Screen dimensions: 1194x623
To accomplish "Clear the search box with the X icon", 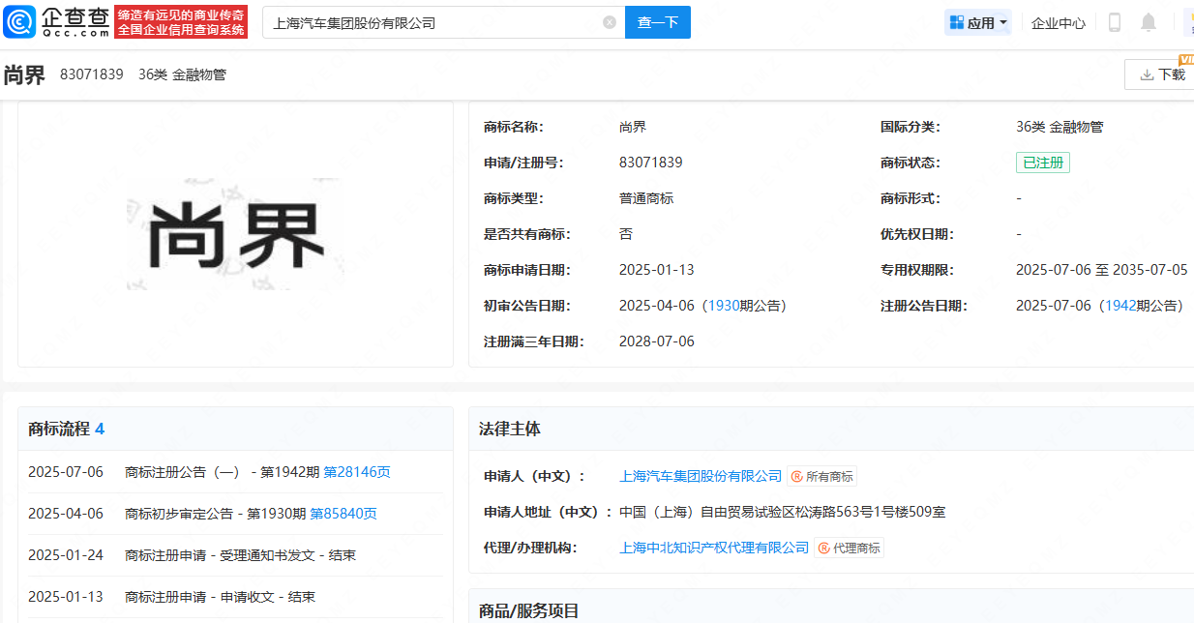I will pyautogui.click(x=610, y=22).
